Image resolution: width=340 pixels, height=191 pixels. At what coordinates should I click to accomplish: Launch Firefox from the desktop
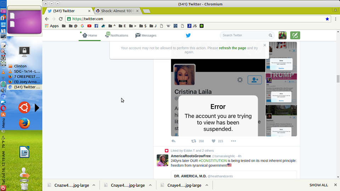pos(24,123)
